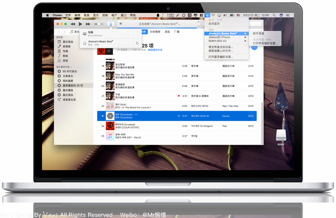336x218 pixels.
Task: Adjust the volume slider in iTunes toolbar
Action: click(x=99, y=24)
